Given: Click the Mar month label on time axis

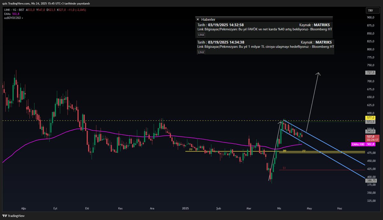Looking at the screenshot, I should click(249, 208).
